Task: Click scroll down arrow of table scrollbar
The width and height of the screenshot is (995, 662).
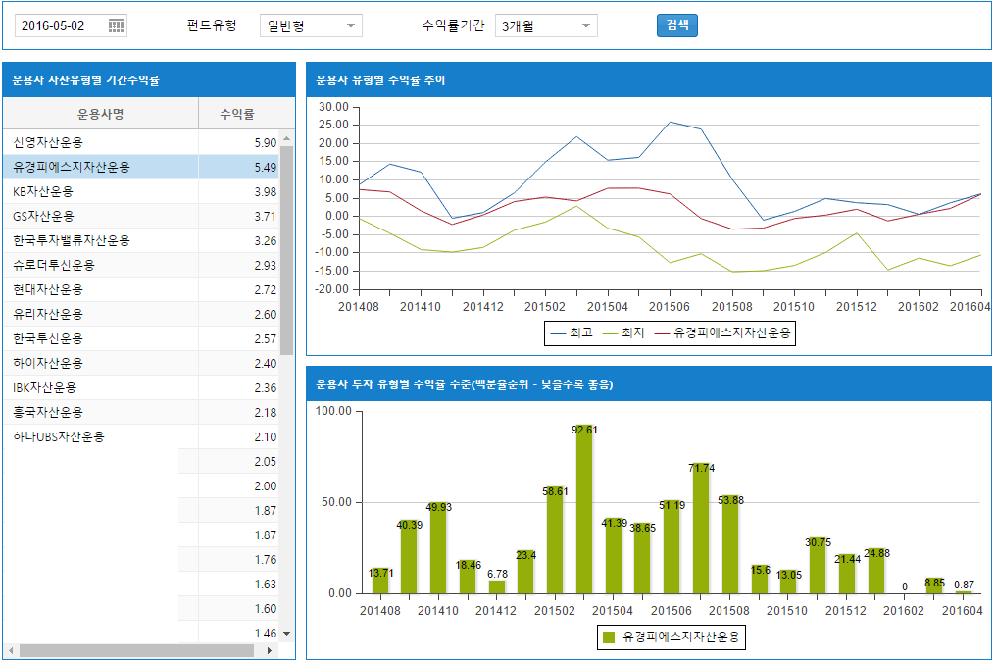Action: pos(287,634)
